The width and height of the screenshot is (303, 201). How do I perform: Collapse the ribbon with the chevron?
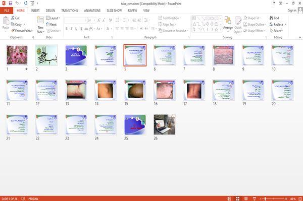point(300,37)
